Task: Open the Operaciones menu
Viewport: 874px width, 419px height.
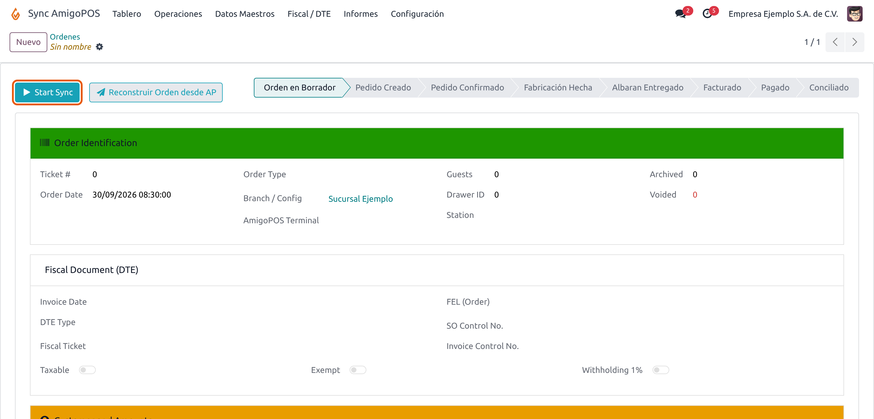Action: (178, 14)
